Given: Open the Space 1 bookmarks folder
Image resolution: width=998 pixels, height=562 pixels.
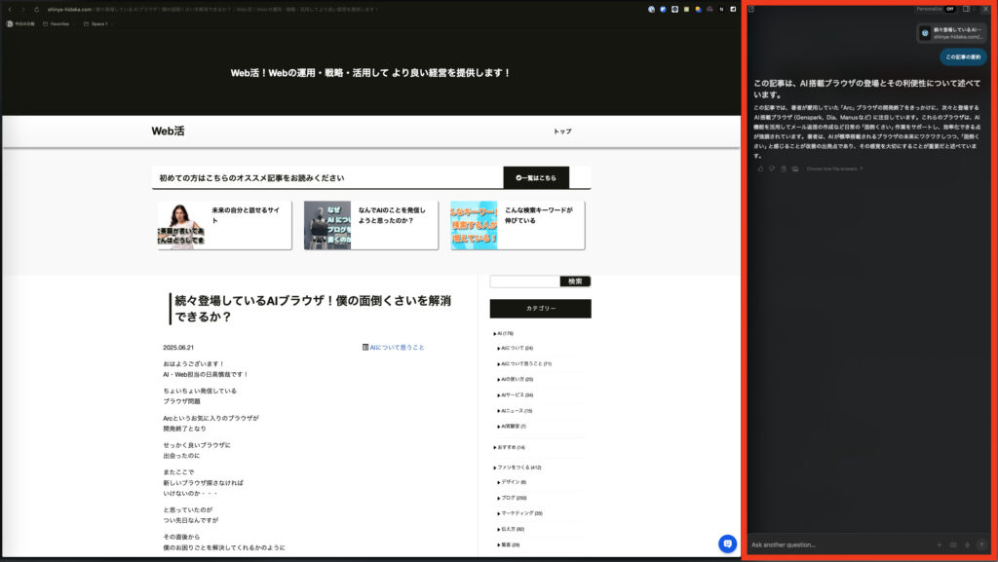Looking at the screenshot, I should pyautogui.click(x=96, y=24).
